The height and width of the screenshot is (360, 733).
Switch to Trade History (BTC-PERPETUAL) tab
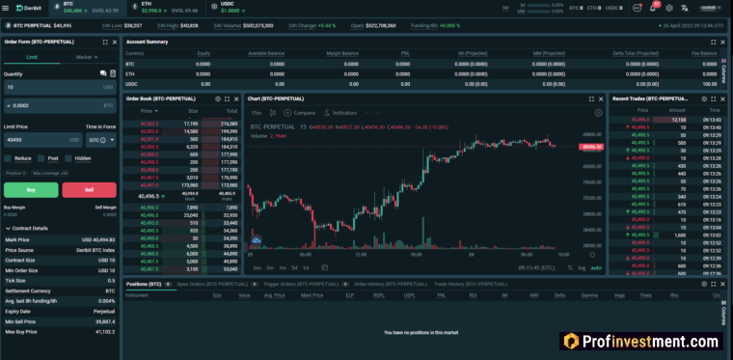point(471,285)
